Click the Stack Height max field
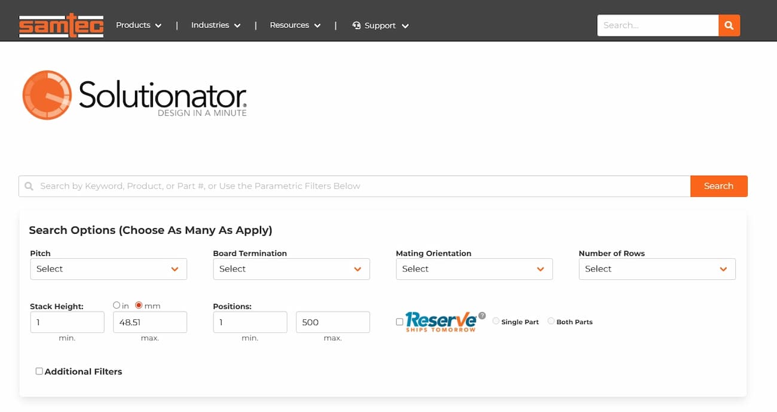This screenshot has width=777, height=412. 150,322
